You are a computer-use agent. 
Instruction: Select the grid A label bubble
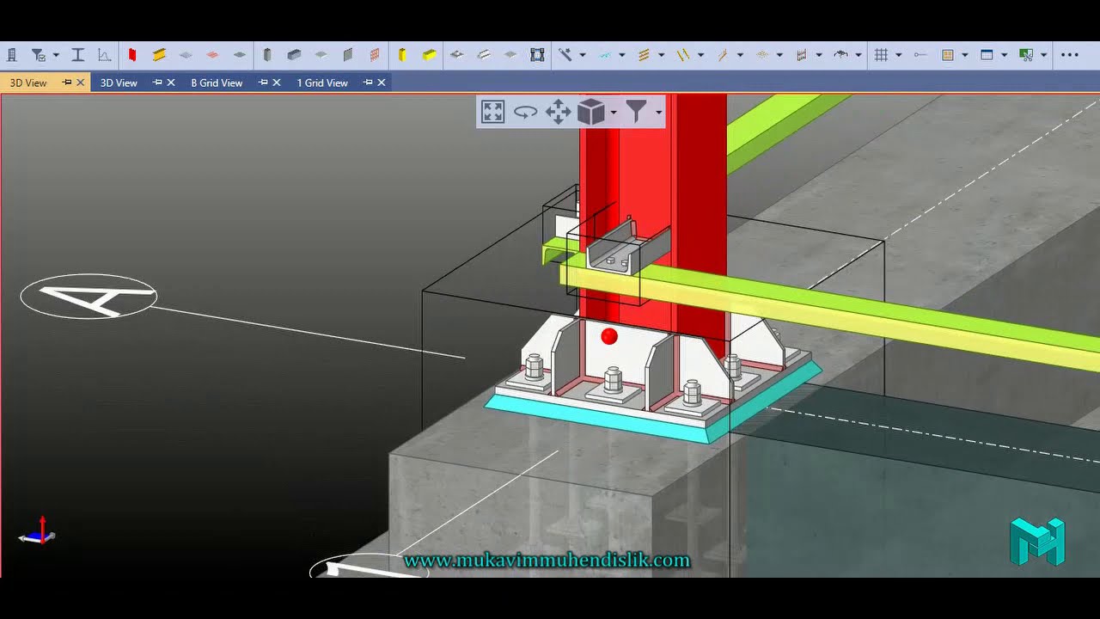click(x=89, y=297)
